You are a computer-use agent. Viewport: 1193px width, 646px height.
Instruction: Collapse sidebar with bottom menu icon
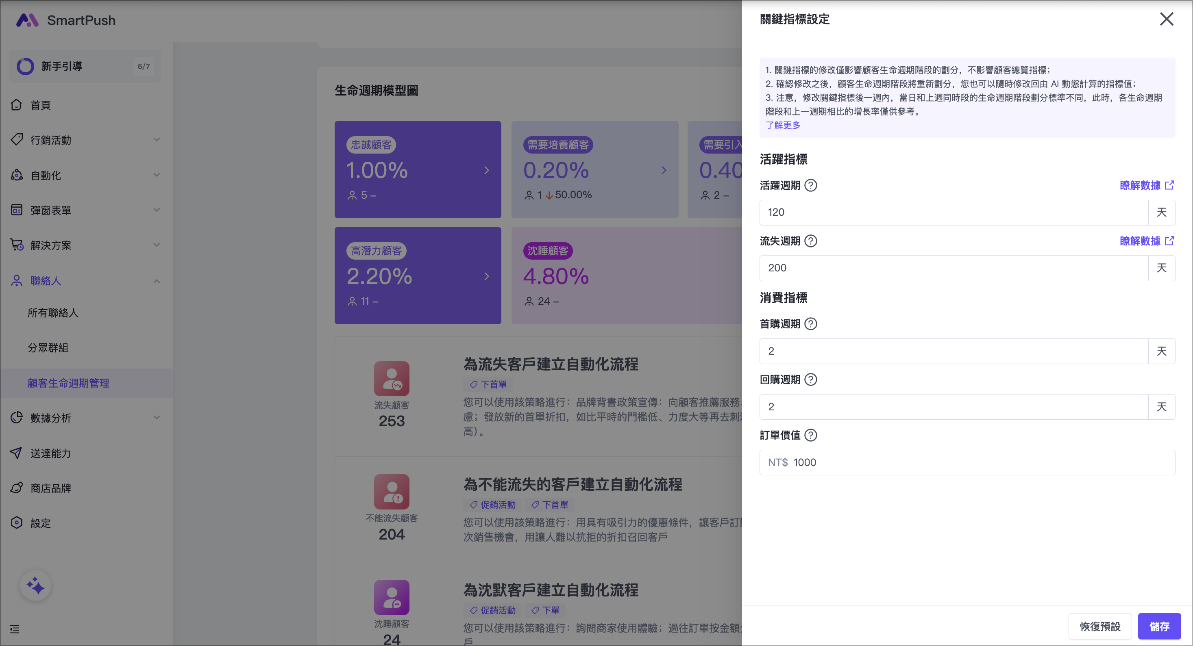click(x=14, y=629)
